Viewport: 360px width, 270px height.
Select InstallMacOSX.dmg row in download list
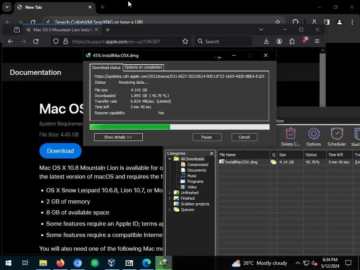(x=288, y=162)
